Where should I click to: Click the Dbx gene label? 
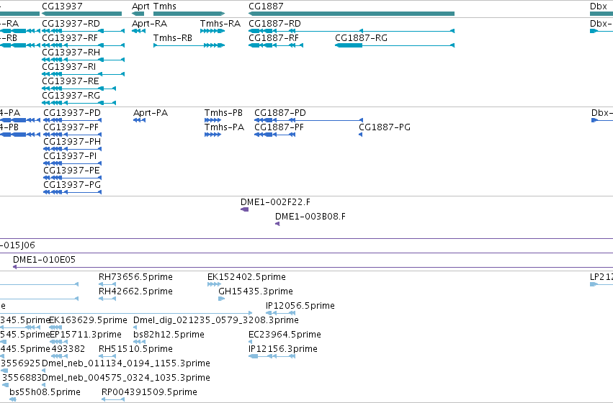598,6
